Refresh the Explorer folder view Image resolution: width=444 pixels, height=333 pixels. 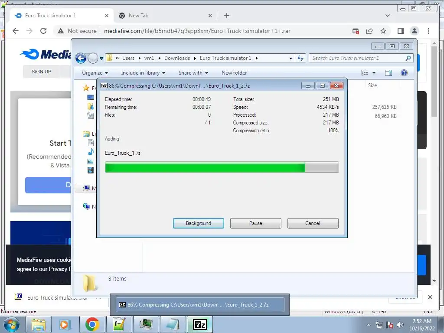click(300, 59)
